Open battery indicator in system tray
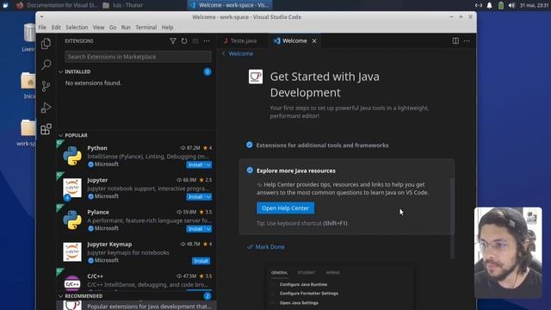The image size is (551, 310). click(x=501, y=5)
